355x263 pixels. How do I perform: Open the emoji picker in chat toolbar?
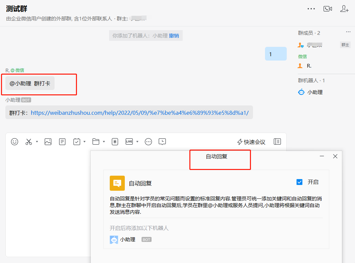pyautogui.click(x=14, y=142)
